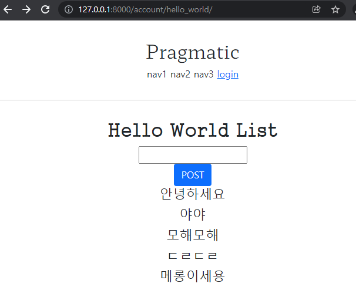356x297 pixels.
Task: Click the list entry 안녕하세요
Action: click(x=193, y=194)
